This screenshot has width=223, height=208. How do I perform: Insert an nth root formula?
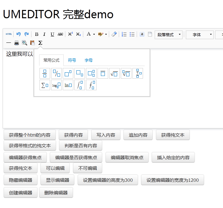click(126, 73)
